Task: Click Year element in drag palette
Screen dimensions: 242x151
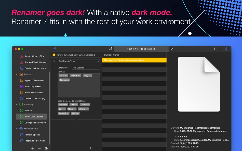Action: (74, 105)
